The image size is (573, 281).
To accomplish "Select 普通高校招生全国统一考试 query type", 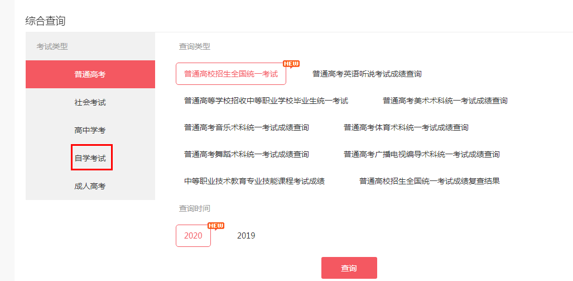I will click(230, 74).
